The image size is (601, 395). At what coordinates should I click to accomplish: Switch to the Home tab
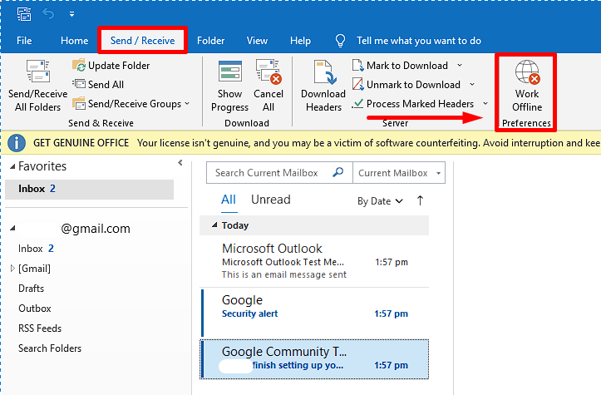(74, 41)
